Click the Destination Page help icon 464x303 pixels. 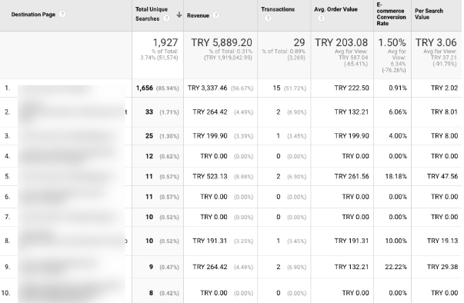coord(62,14)
